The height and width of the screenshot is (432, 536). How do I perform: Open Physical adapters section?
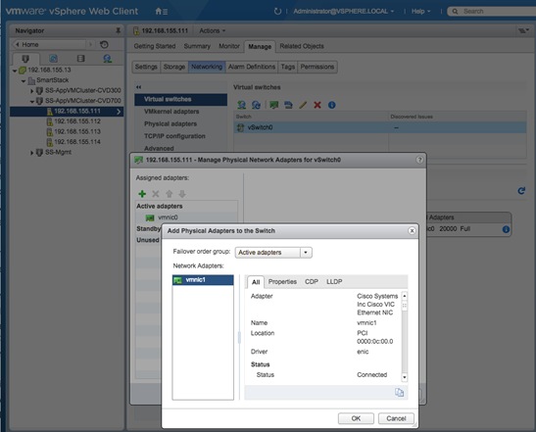[171, 123]
